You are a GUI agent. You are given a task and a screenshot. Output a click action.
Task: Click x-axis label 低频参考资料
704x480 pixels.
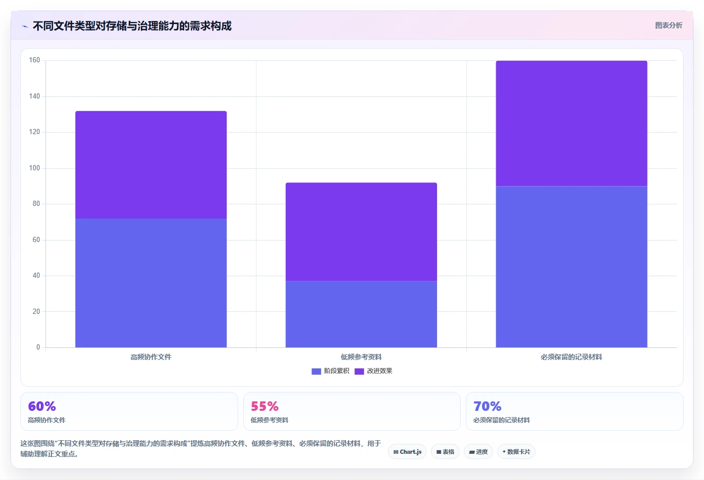[x=361, y=357]
